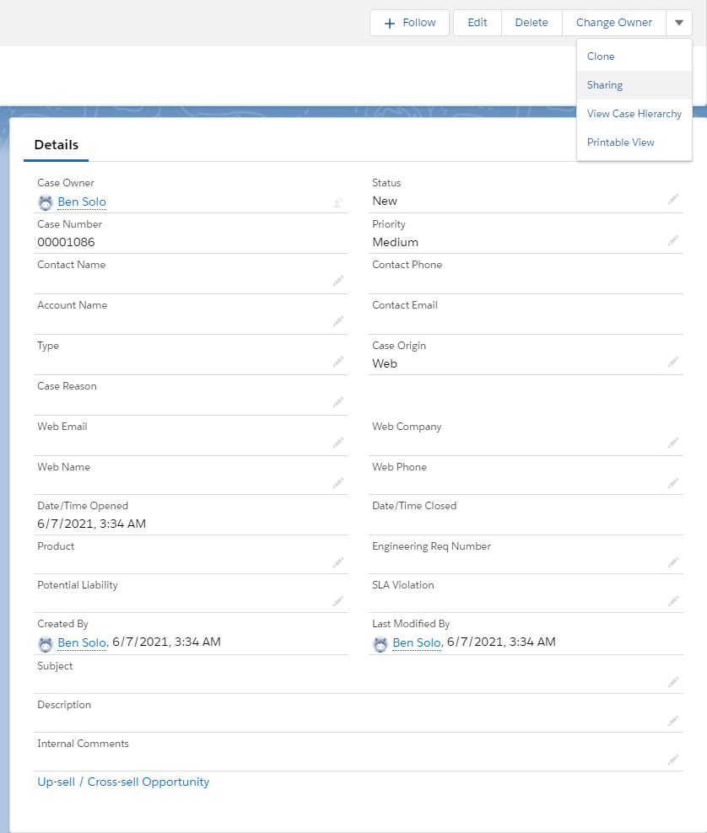Click Ben Solo's avatar under Created By
Image resolution: width=707 pixels, height=833 pixels.
pos(45,643)
